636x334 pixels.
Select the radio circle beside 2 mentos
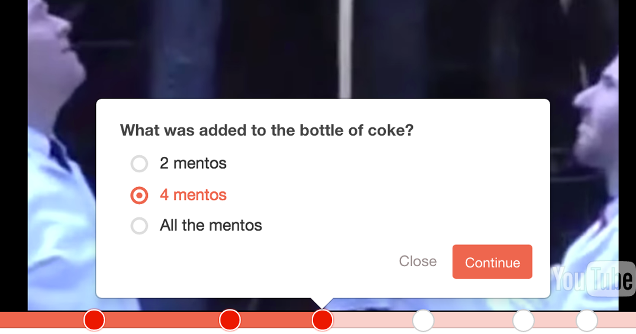pos(139,164)
